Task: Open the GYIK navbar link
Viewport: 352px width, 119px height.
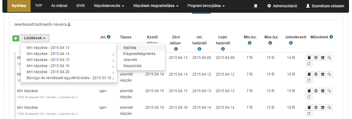Action: 80,6
